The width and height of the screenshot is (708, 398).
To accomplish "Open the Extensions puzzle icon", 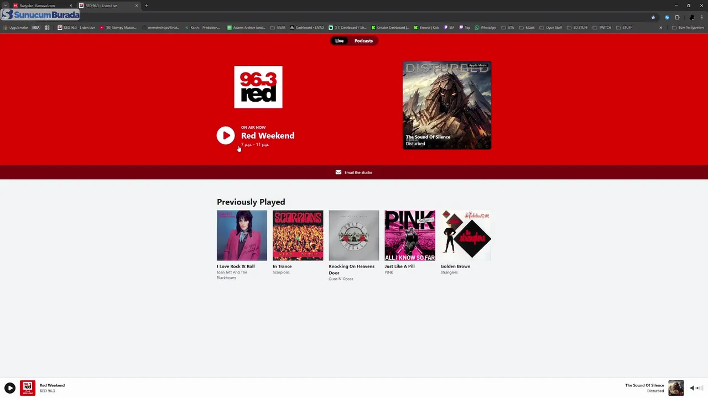I will [x=677, y=17].
